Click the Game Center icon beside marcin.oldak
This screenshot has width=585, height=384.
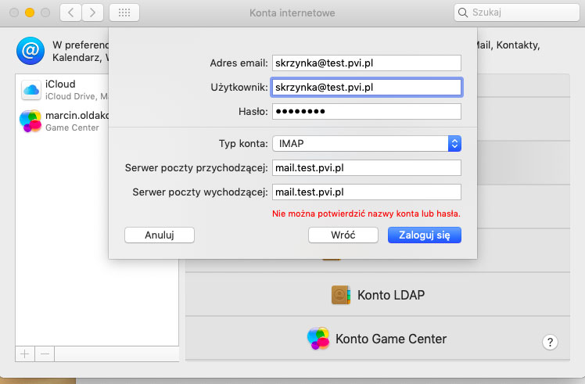coord(31,121)
